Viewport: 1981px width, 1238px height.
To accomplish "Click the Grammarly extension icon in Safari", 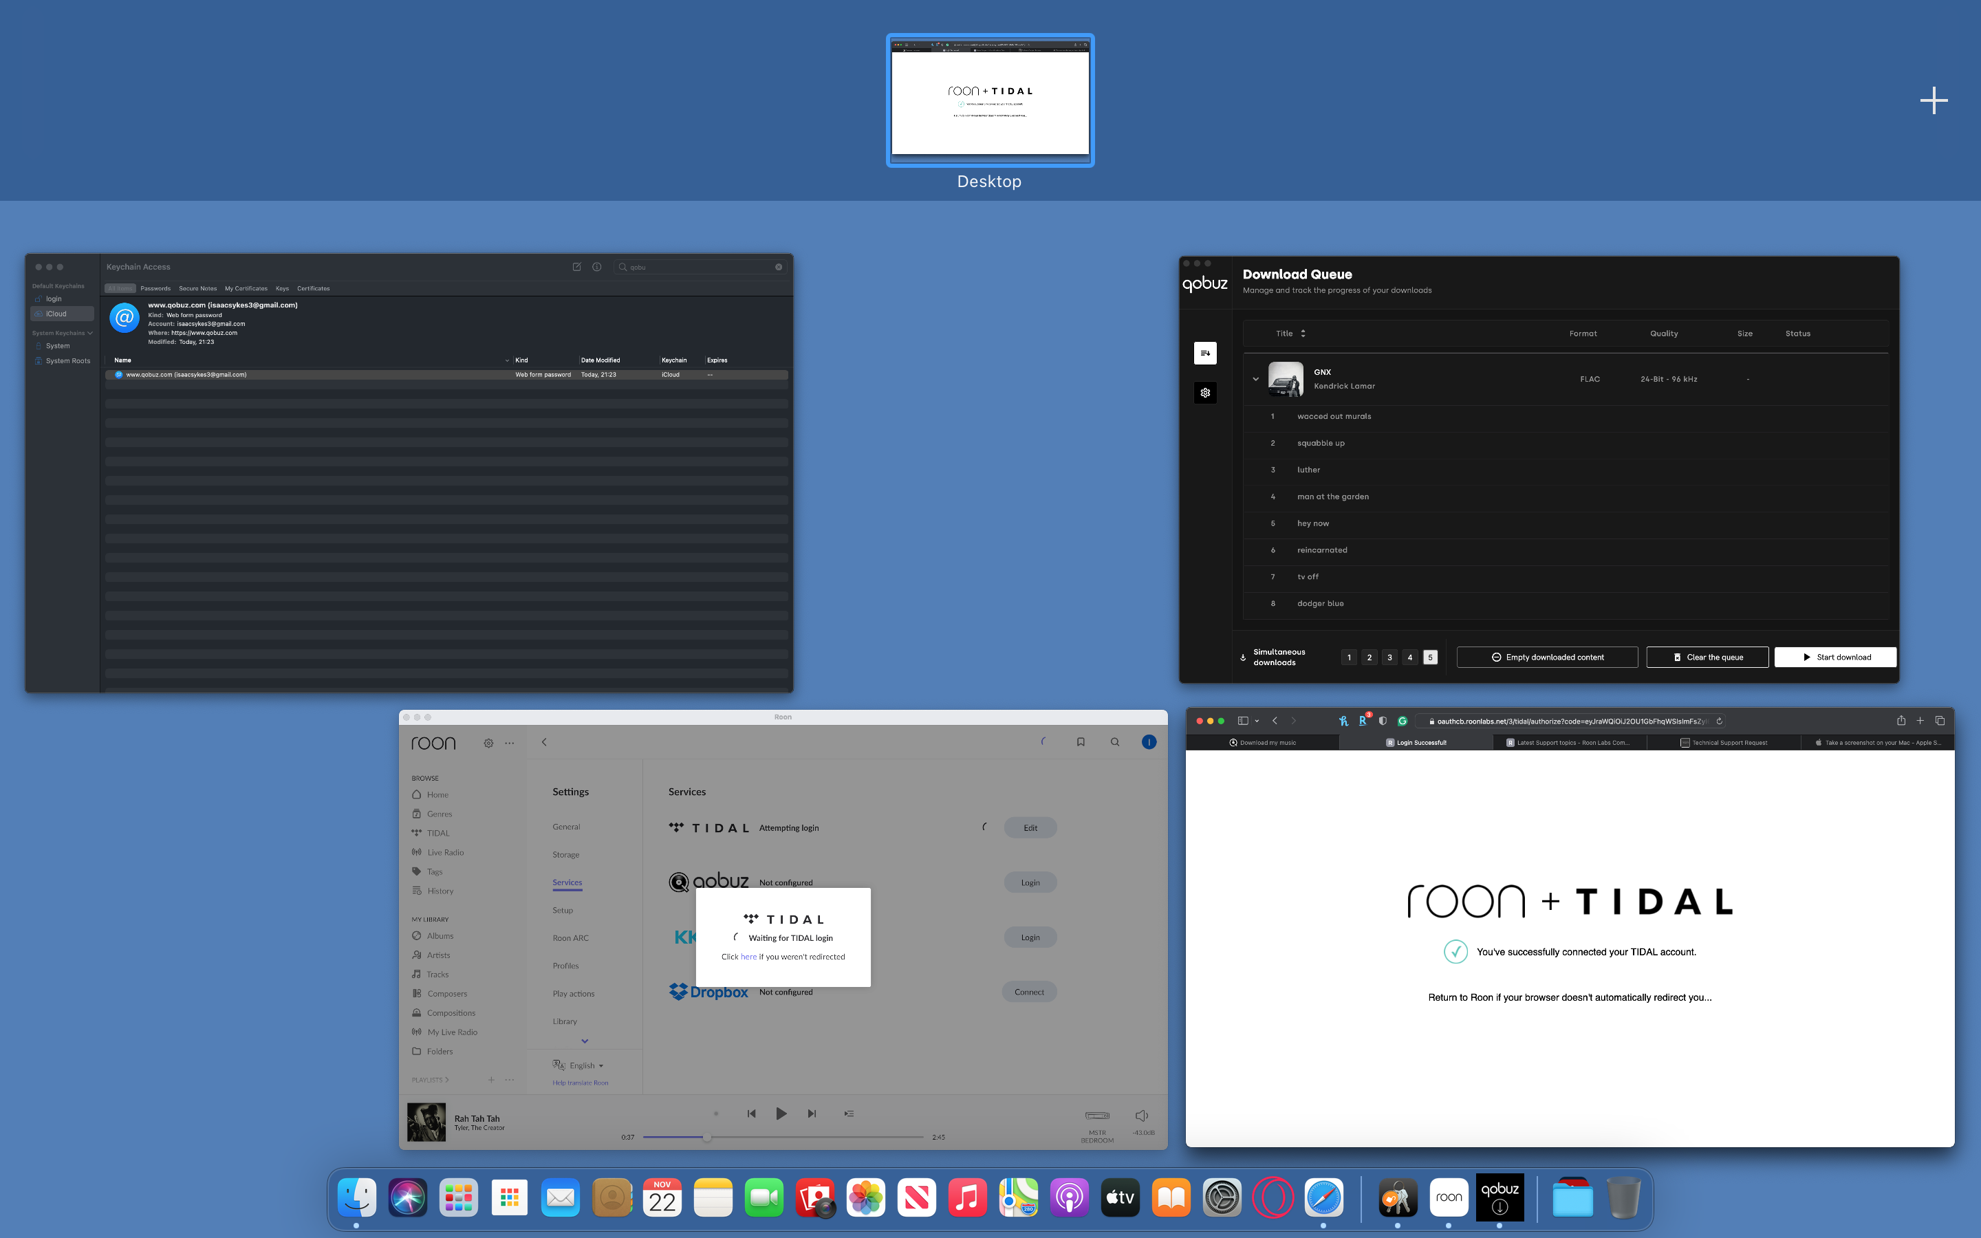I will point(1403,721).
